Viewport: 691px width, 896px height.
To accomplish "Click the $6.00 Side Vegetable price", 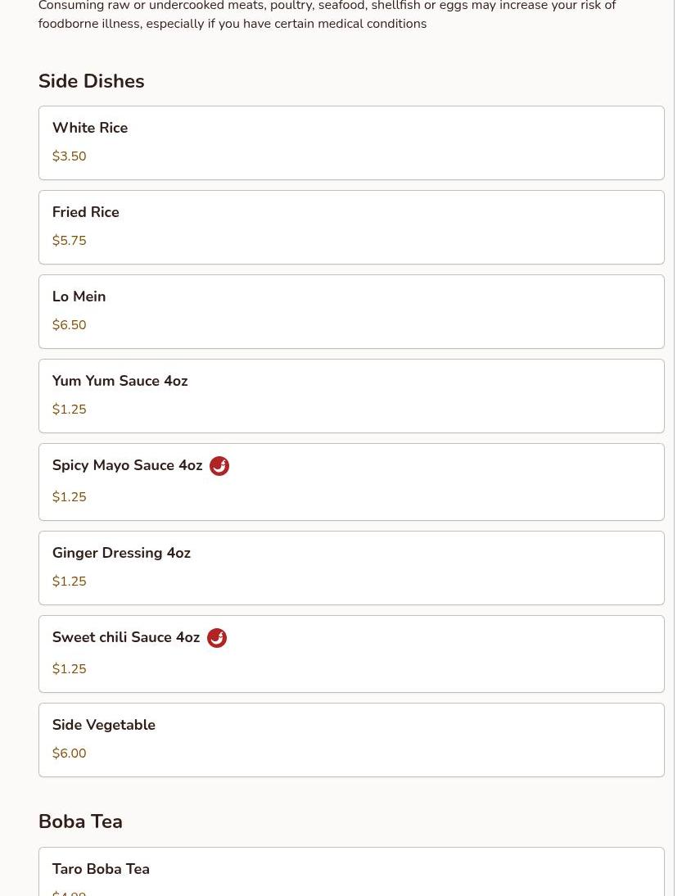I will 69,753.
